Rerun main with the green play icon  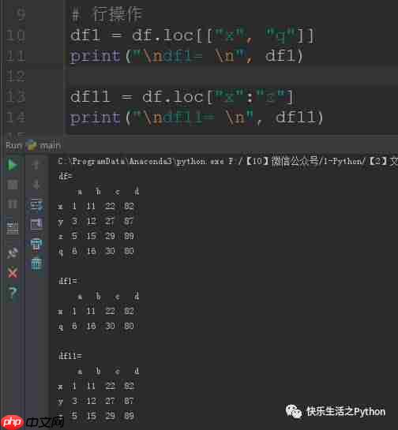(x=13, y=165)
